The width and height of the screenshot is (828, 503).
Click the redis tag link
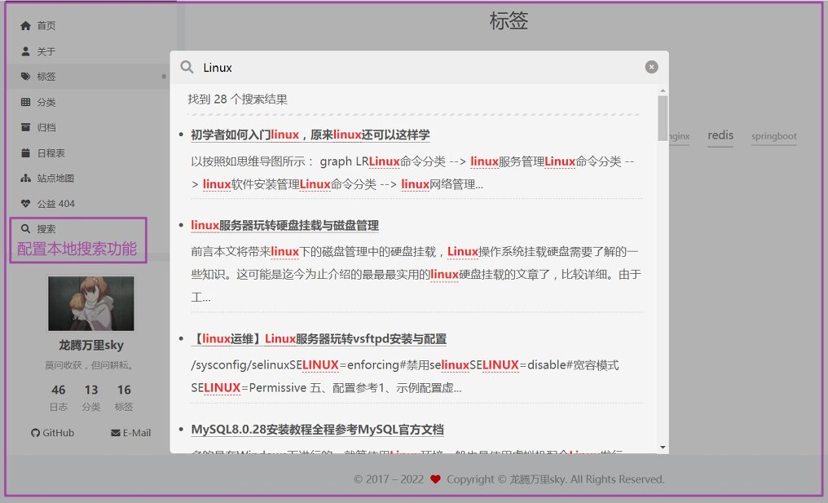point(720,135)
